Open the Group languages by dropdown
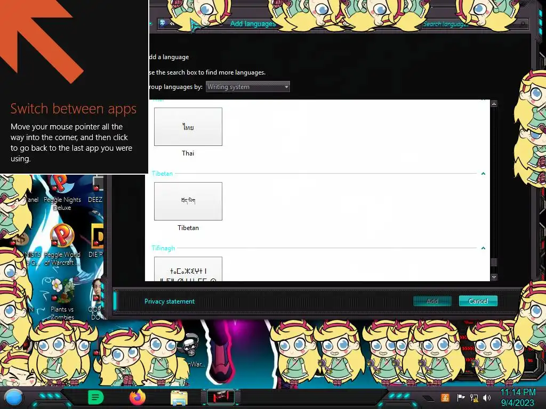 [248, 87]
